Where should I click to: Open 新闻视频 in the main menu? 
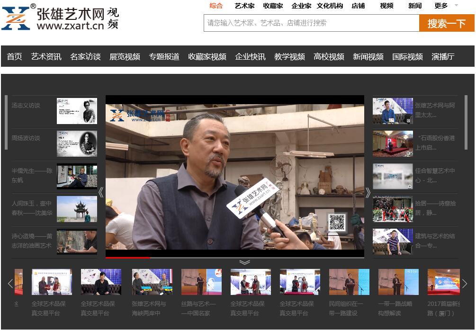click(x=368, y=56)
